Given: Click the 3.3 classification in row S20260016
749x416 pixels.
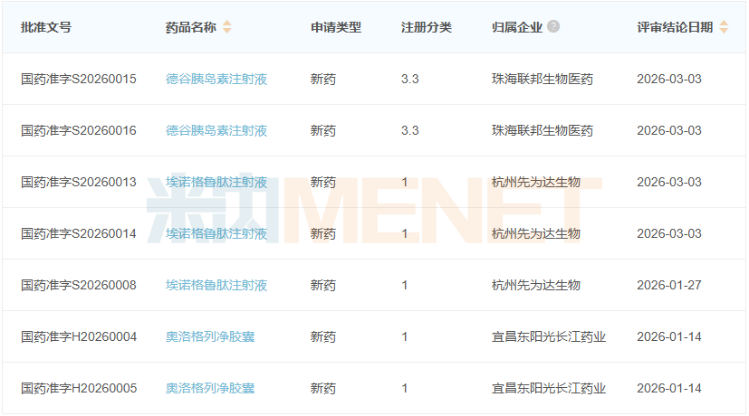Looking at the screenshot, I should 410,130.
